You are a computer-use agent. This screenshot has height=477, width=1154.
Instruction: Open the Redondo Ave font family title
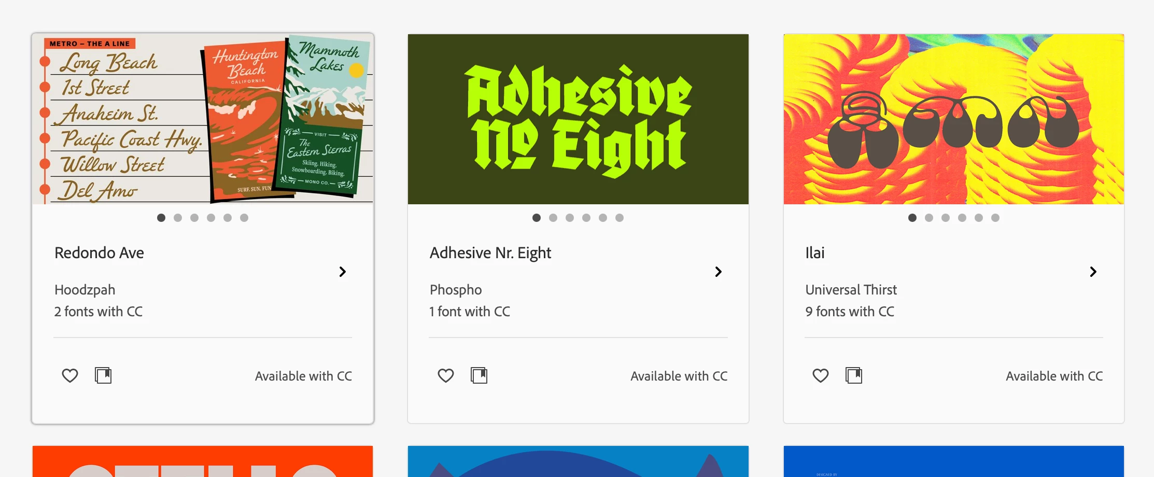[99, 253]
